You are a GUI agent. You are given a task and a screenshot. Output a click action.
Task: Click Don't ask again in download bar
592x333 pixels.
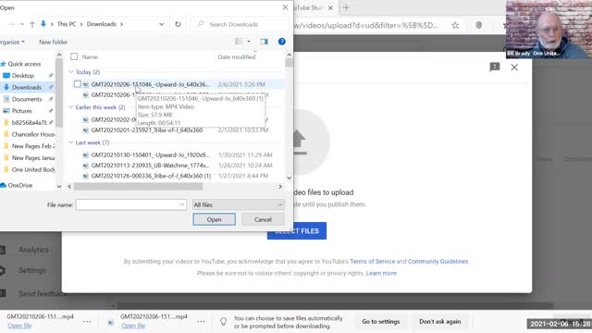point(440,322)
